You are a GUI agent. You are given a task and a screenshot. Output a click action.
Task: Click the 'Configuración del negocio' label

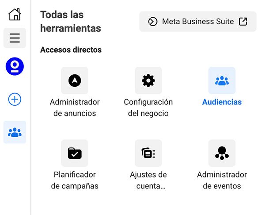tap(148, 107)
